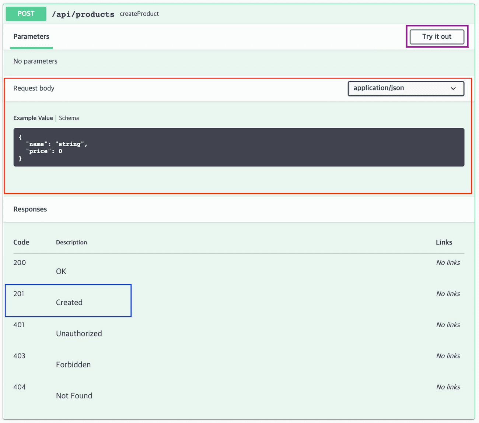This screenshot has width=479, height=423.
Task: Click the Forbidden response description
Action: pyautogui.click(x=73, y=365)
